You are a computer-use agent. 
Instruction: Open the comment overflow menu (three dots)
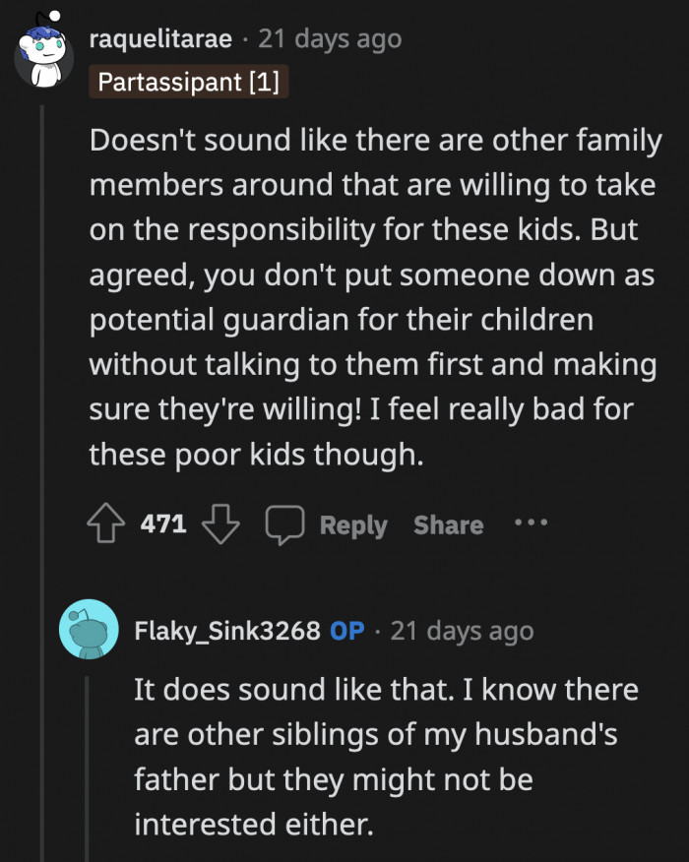coord(531,523)
